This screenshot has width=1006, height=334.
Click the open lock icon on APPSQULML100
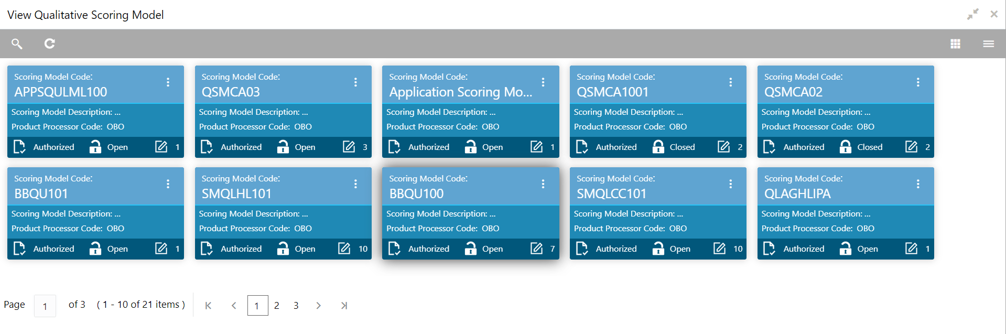click(95, 147)
